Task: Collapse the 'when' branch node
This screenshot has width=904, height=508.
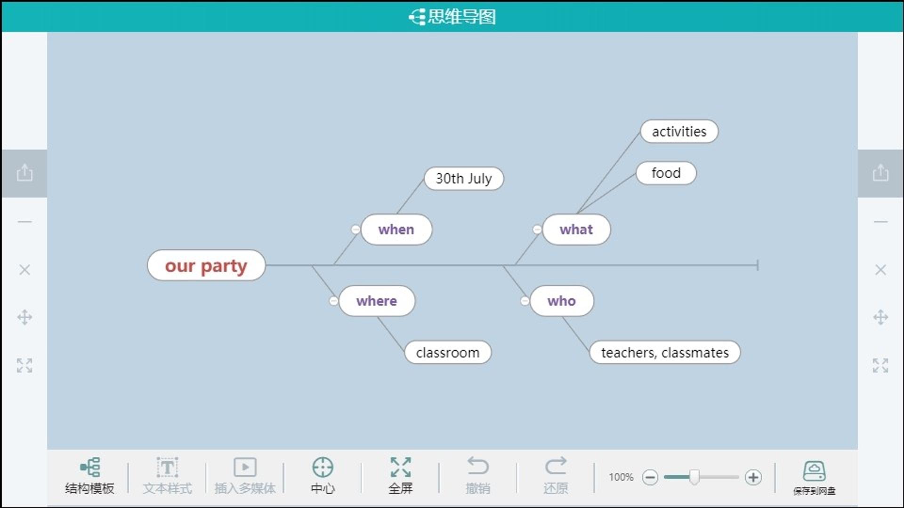Action: pos(355,230)
